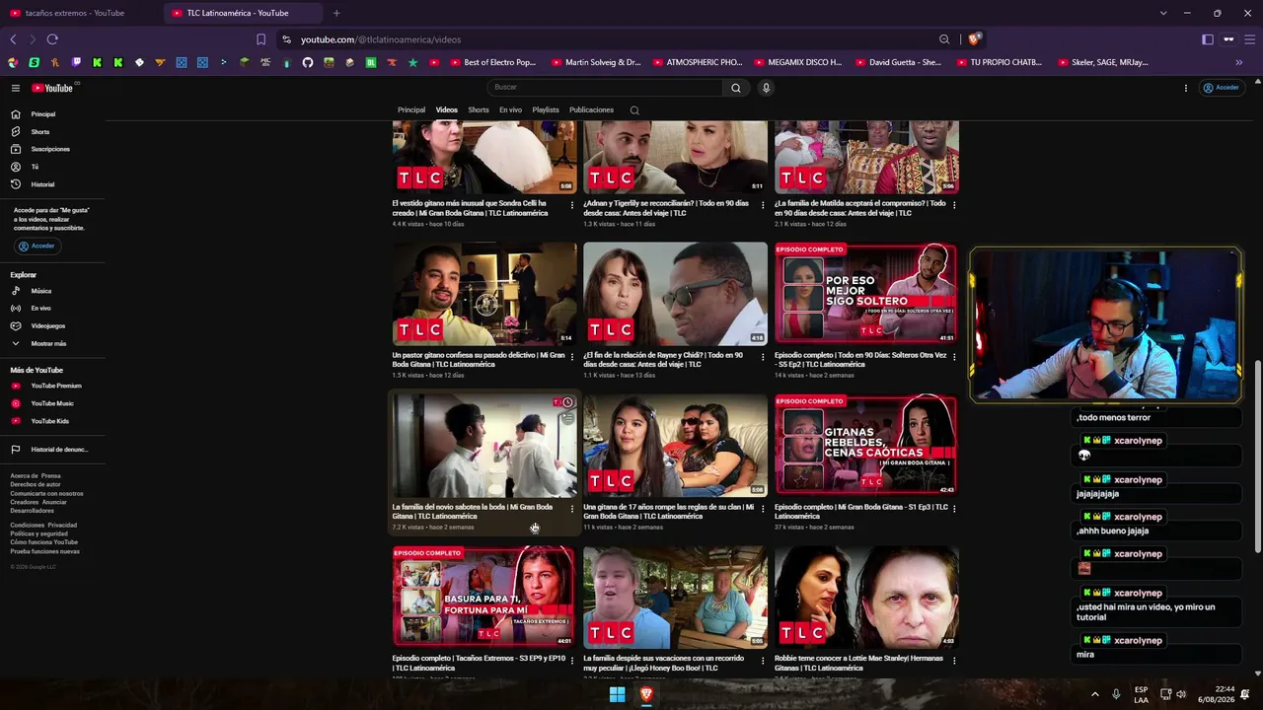
Task: Reload the page in the browser
Action: pos(52,39)
